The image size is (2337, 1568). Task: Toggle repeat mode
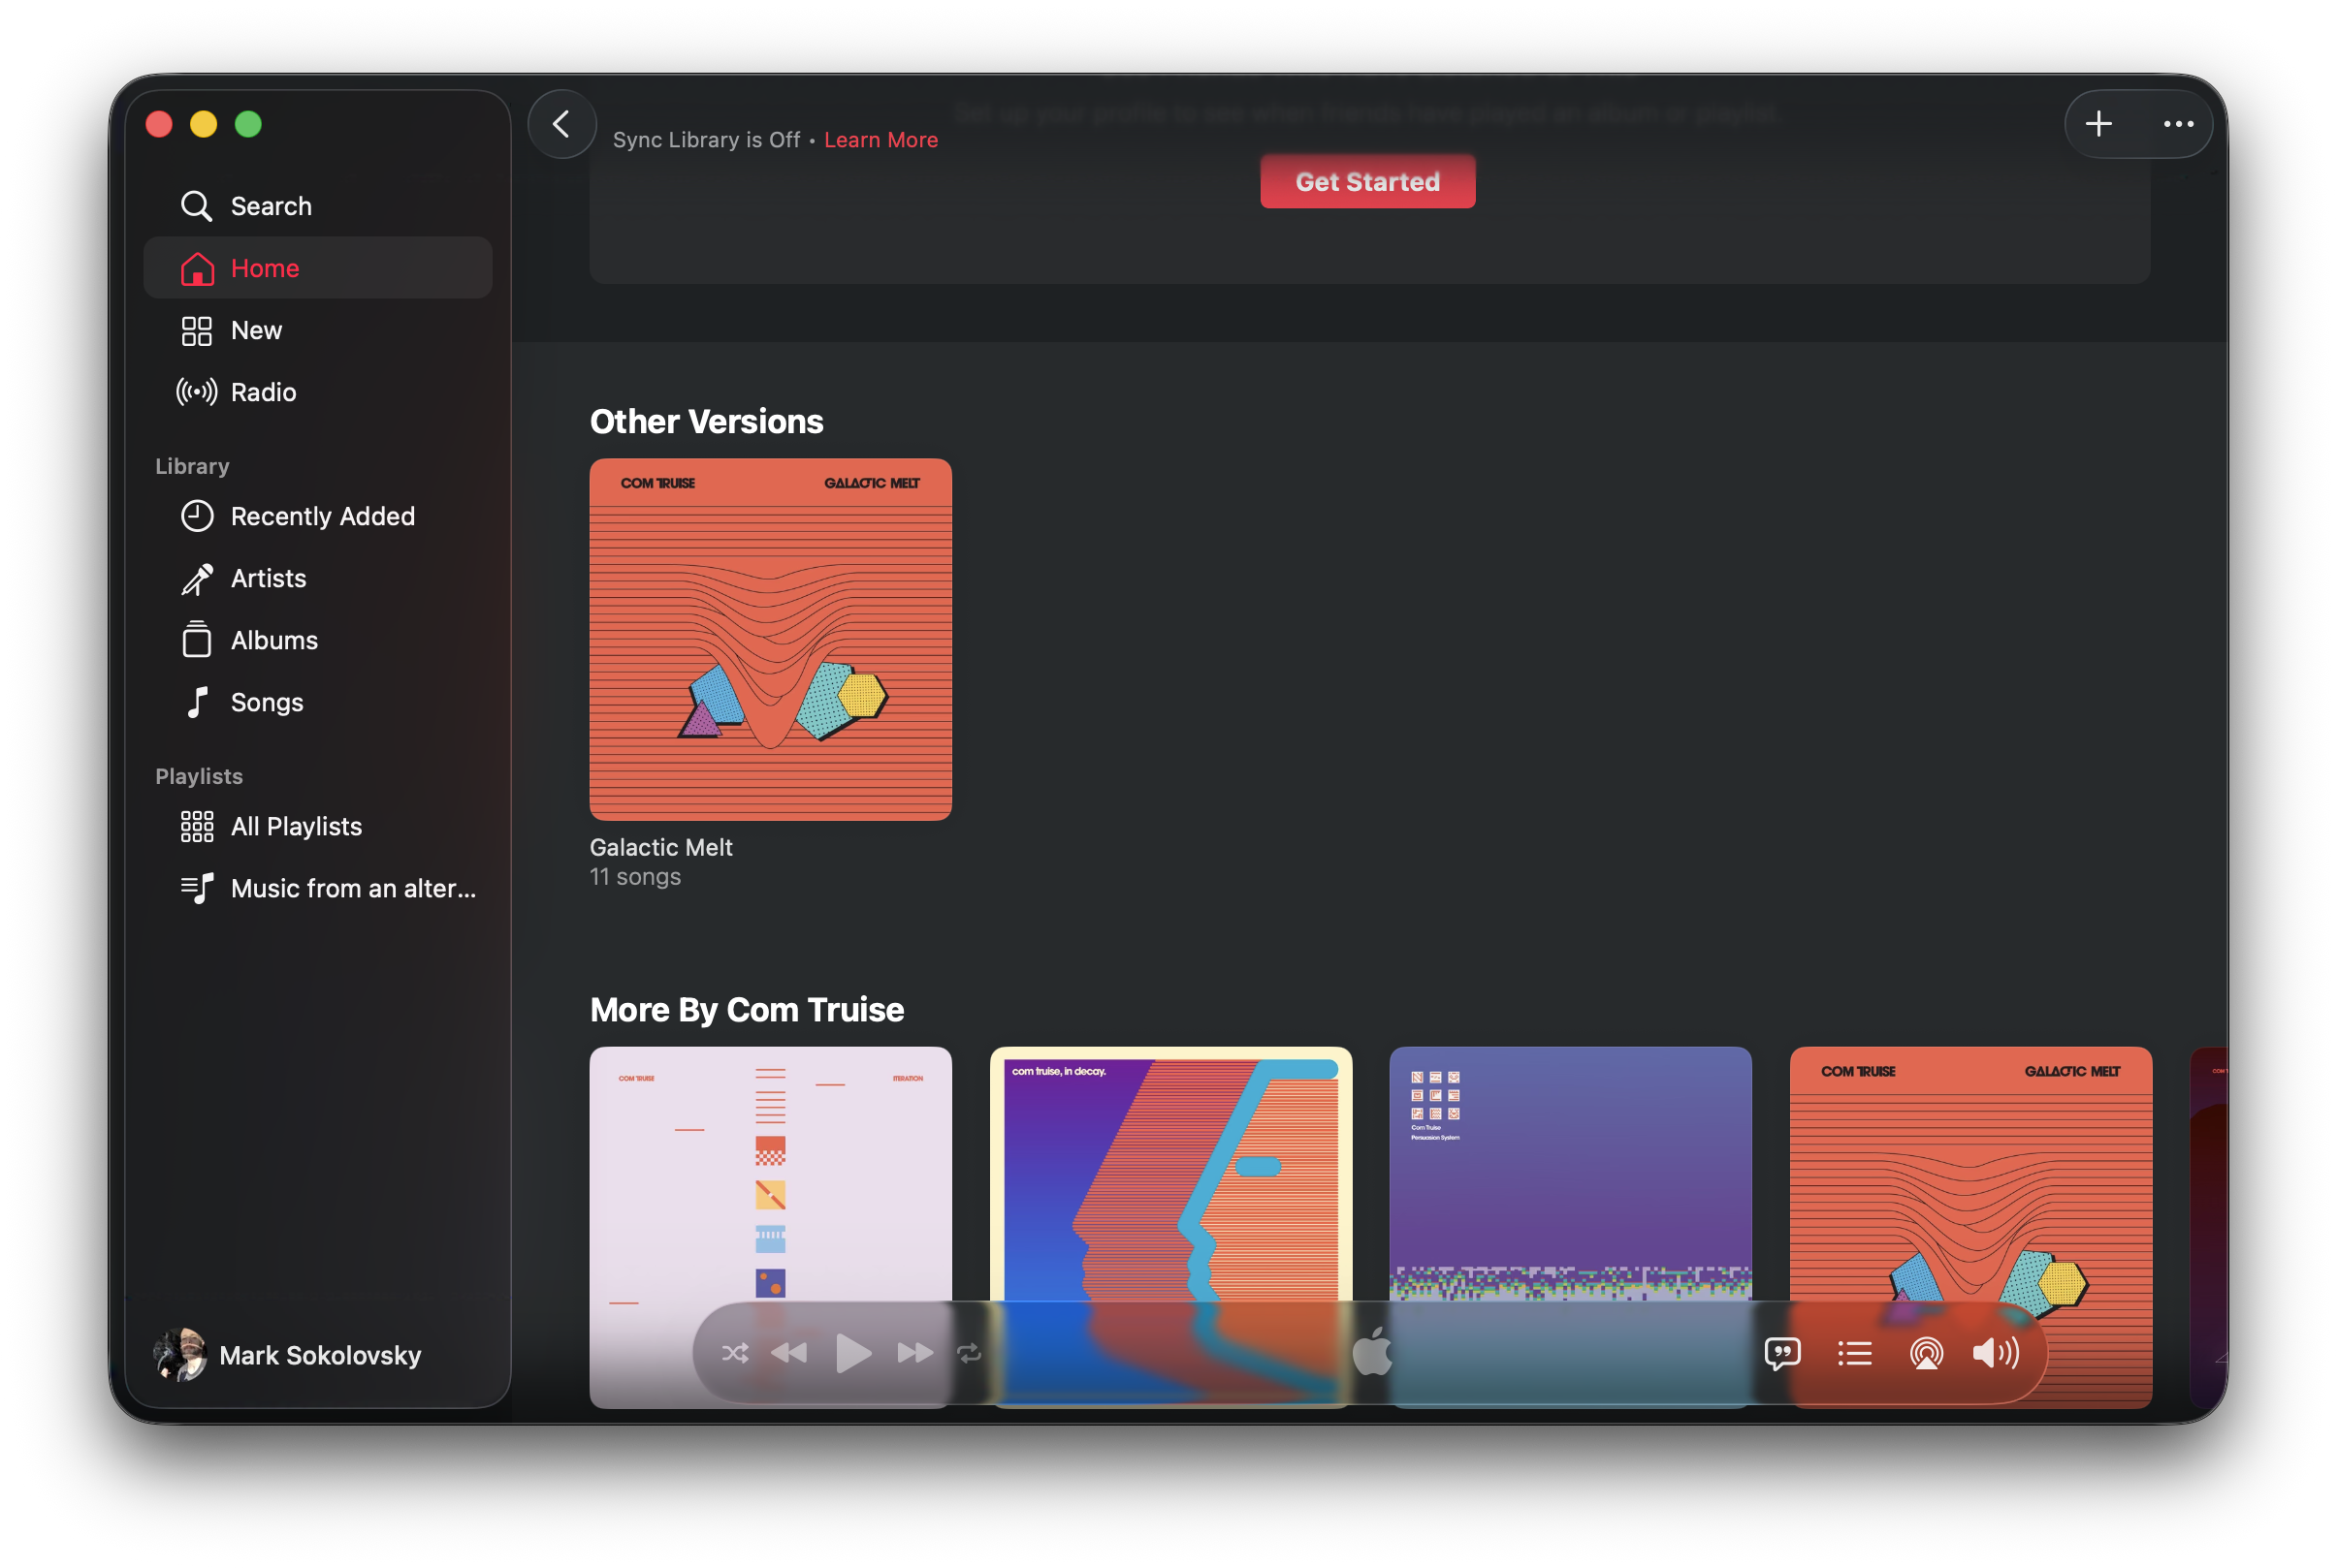click(x=969, y=1353)
